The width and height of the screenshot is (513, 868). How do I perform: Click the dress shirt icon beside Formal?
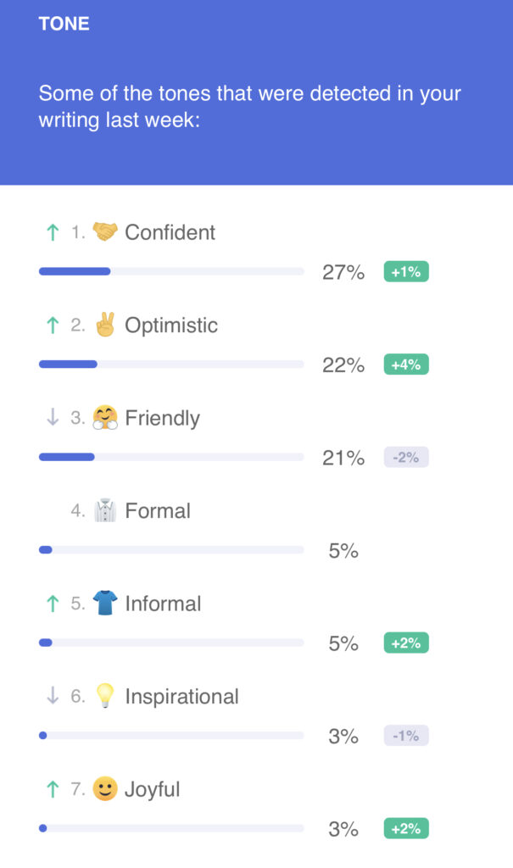(x=105, y=510)
